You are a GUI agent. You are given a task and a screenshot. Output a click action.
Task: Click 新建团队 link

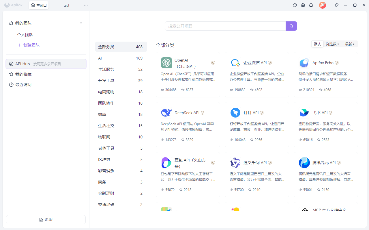click(29, 45)
